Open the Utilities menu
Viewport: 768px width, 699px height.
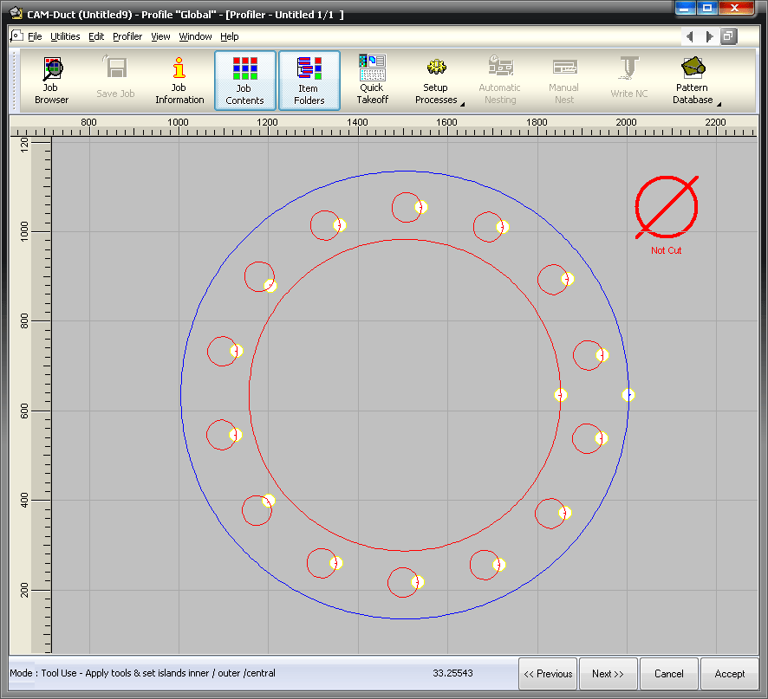(65, 36)
